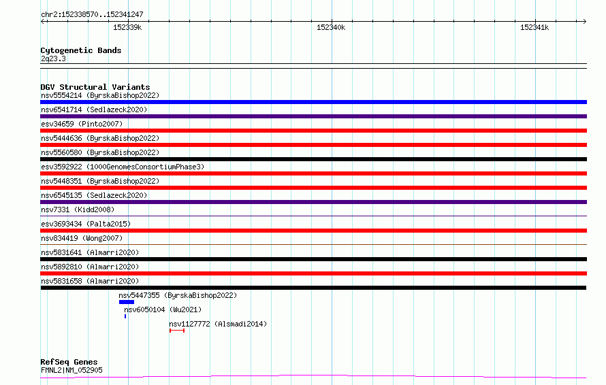Select the blue bar for nsv5554214
The height and width of the screenshot is (385, 606).
313,102
